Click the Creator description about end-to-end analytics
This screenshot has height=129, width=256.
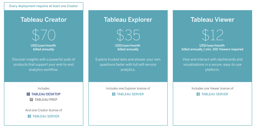(x=43, y=64)
